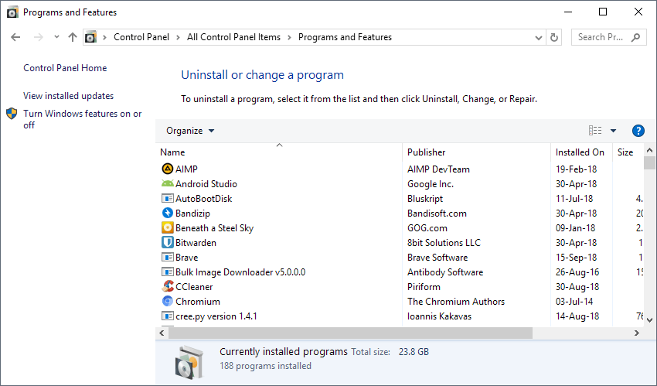Sort by Installed On column header
657x386 pixels.
[581, 152]
